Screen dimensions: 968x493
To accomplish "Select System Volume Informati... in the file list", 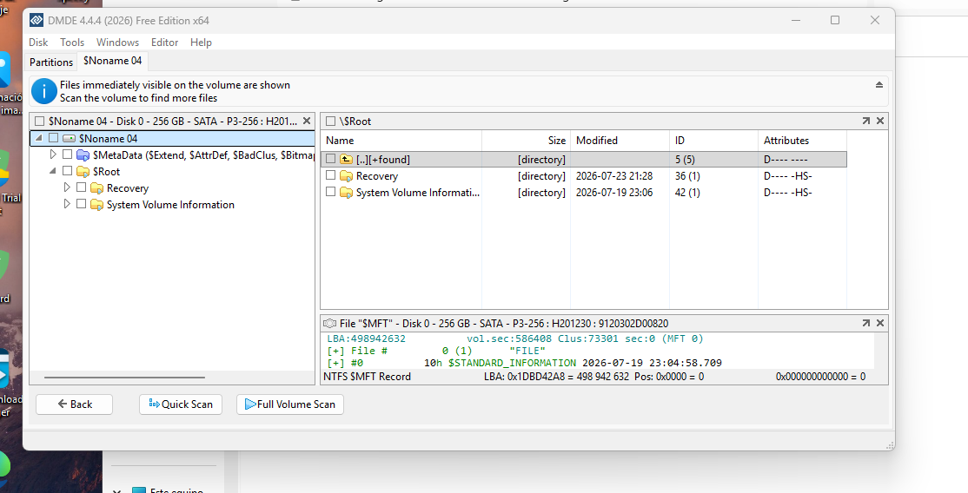I will 417,194.
